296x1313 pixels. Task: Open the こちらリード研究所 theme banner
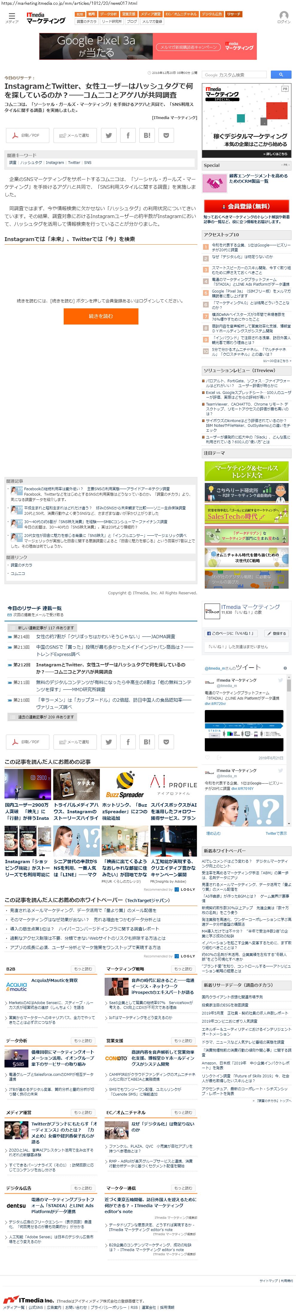[x=247, y=492]
